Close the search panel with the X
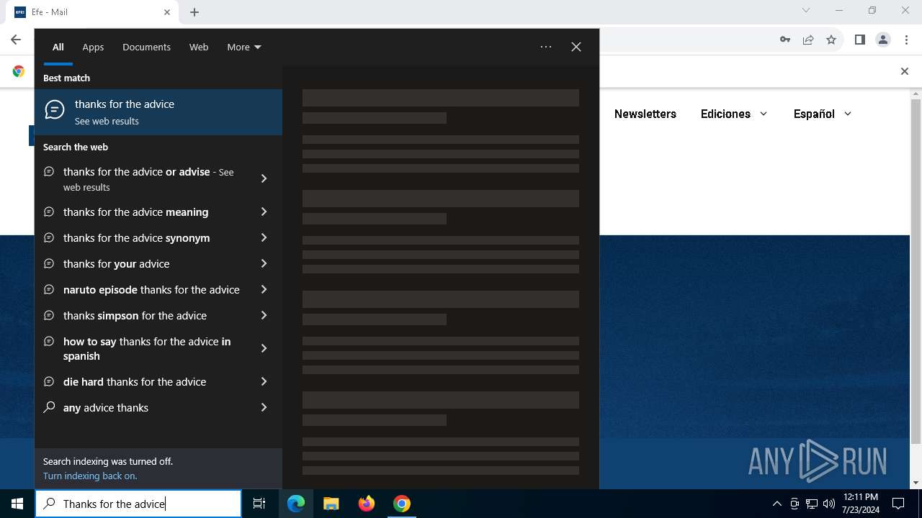This screenshot has width=922, height=518. [x=576, y=47]
